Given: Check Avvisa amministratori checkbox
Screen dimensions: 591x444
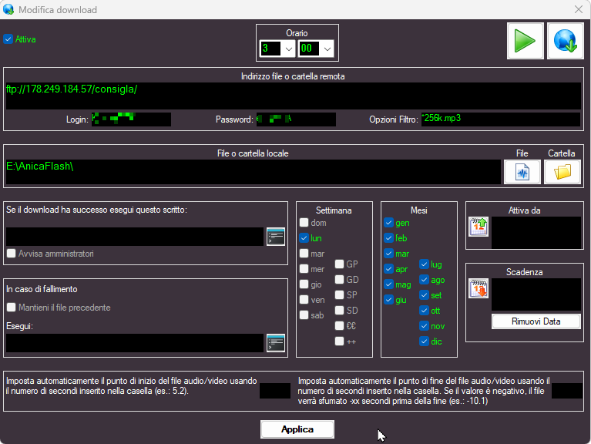Looking at the screenshot, I should coord(11,254).
